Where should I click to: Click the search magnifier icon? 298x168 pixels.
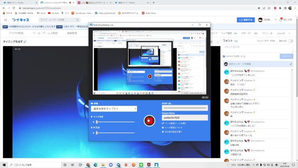pyautogui.click(x=77, y=20)
